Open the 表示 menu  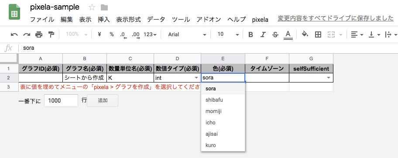point(85,20)
